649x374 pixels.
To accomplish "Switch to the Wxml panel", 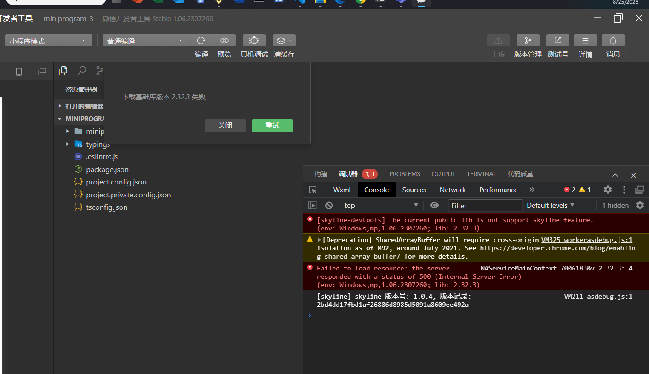I will (342, 190).
